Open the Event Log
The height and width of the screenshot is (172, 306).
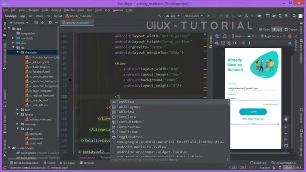[x=258, y=163]
